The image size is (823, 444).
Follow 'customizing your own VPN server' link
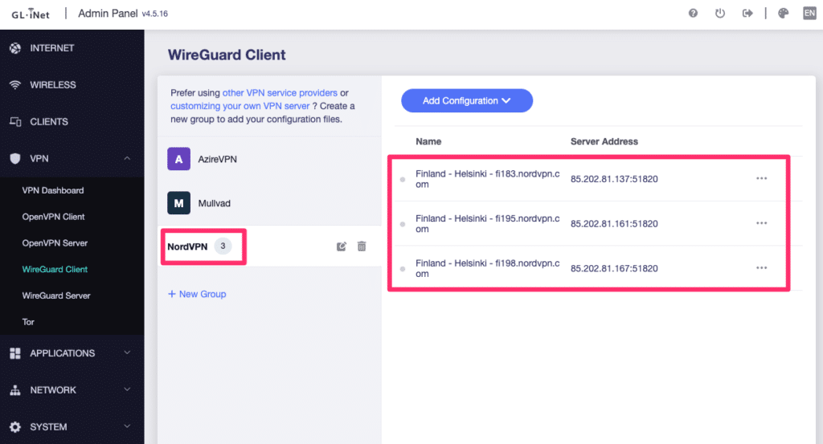click(x=240, y=106)
